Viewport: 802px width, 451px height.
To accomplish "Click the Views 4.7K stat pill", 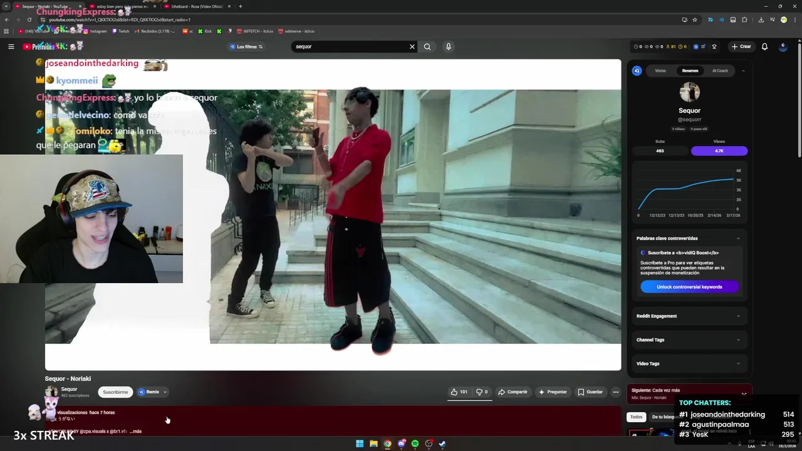I will [x=719, y=151].
